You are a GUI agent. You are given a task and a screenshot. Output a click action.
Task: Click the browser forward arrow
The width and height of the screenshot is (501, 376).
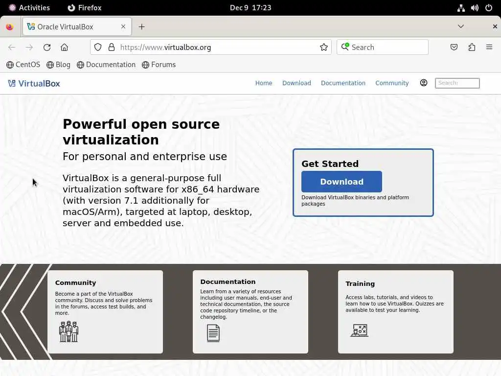(x=29, y=47)
